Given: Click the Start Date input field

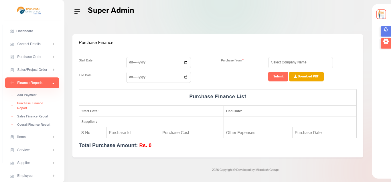Looking at the screenshot, I should tap(155, 63).
